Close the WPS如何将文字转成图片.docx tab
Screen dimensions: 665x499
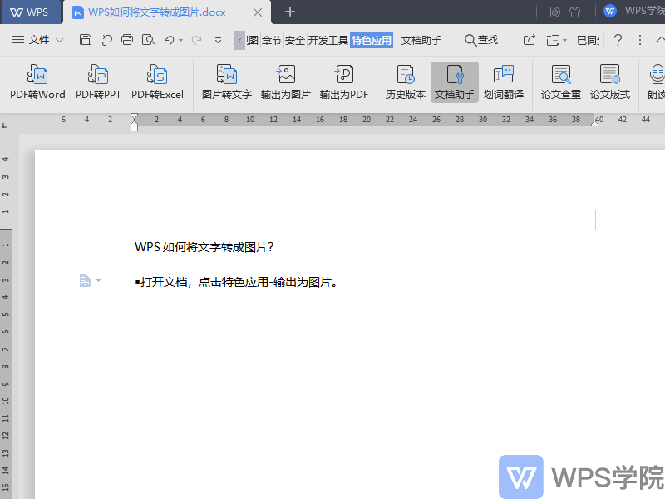coord(258,12)
